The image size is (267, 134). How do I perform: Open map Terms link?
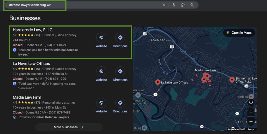click(251, 129)
